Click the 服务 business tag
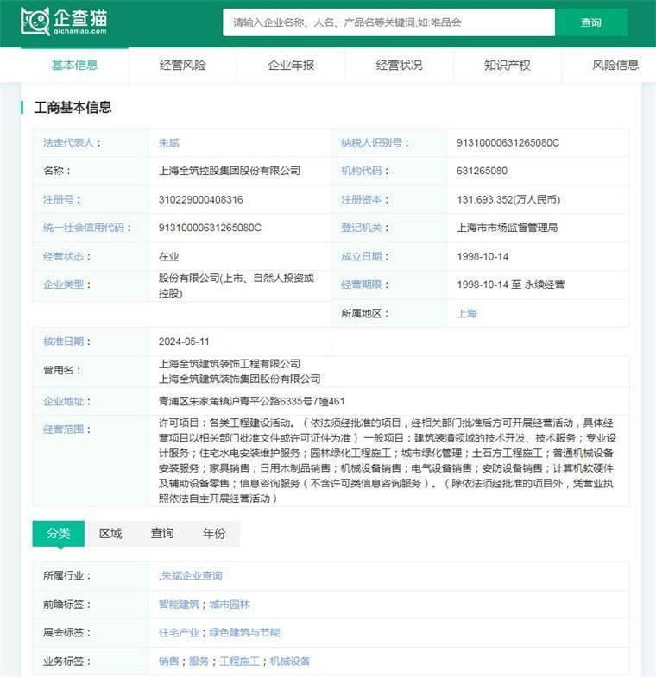This screenshot has width=656, height=677. click(199, 661)
